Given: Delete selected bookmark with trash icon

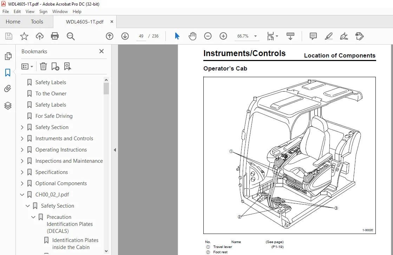Looking at the screenshot, I should click(x=43, y=66).
